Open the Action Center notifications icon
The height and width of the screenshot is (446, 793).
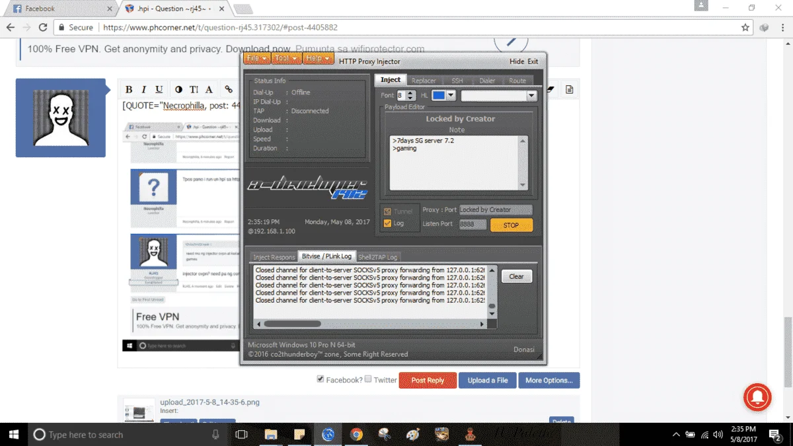click(x=775, y=434)
